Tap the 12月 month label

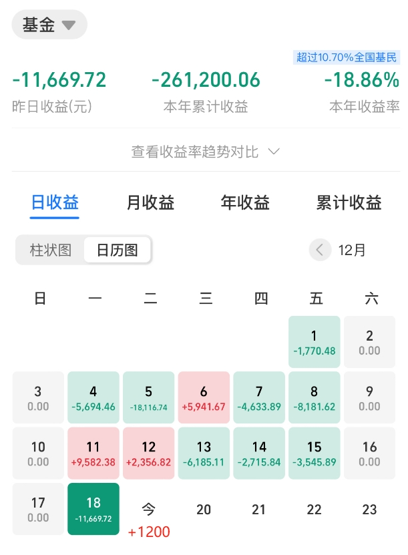(x=352, y=250)
